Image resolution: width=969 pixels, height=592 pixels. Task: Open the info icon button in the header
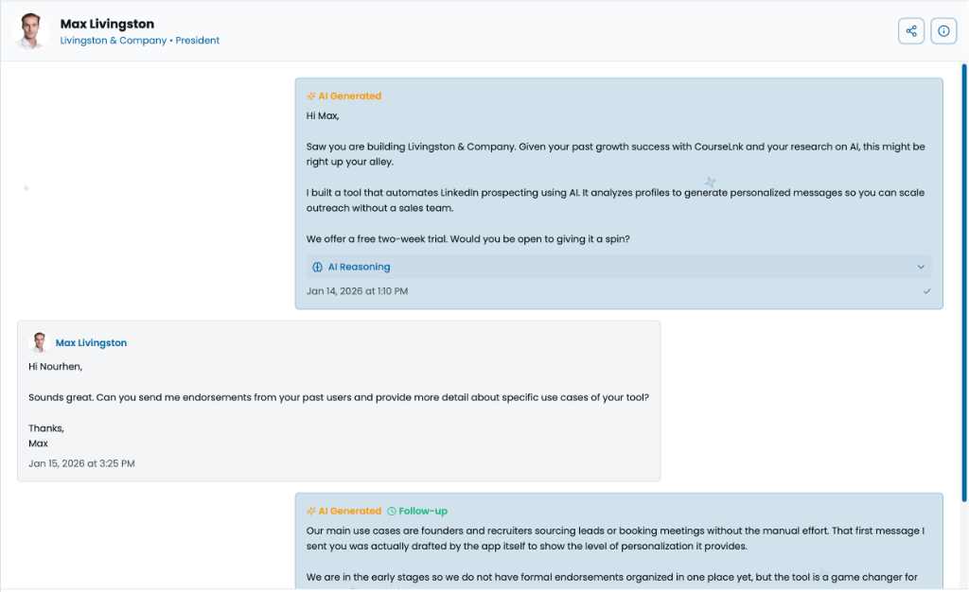pos(943,31)
